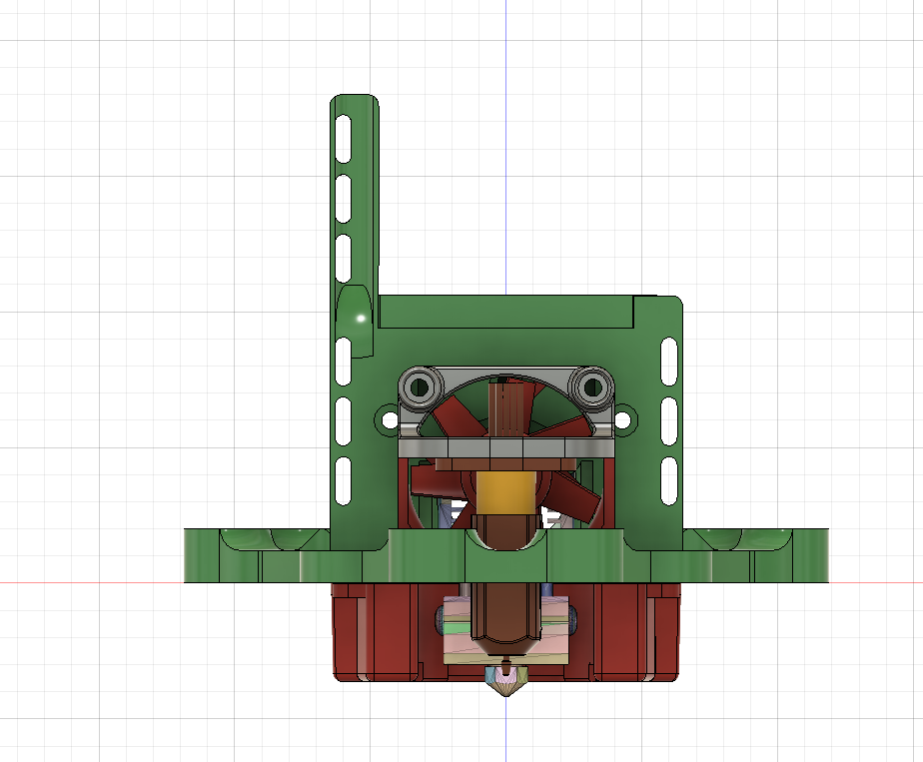Select the green dome bump with highlight
This screenshot has height=762, width=923.
pyautogui.click(x=355, y=322)
